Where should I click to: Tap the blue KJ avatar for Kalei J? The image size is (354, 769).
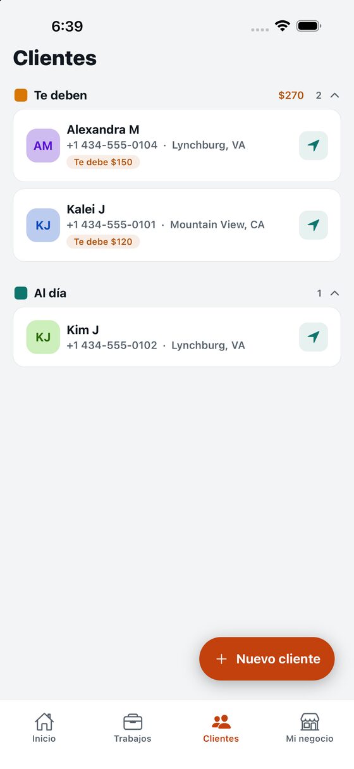(43, 225)
